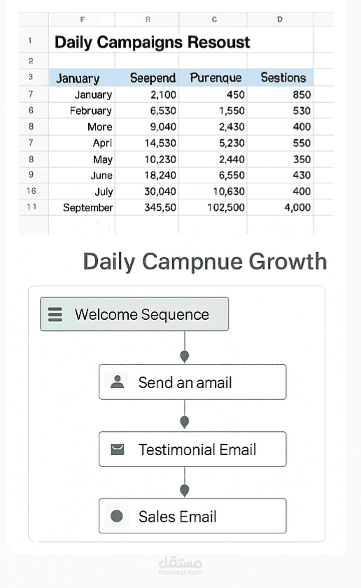Screen dimensions: 361x588
Task: Click the circle icon in Sales Email
Action: 117,516
